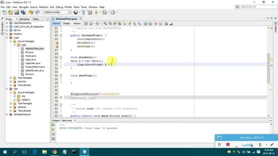Viewport: 278px width, 156px height.
Task: Collapse the showDate method fold at line 29
Action: 61,57
